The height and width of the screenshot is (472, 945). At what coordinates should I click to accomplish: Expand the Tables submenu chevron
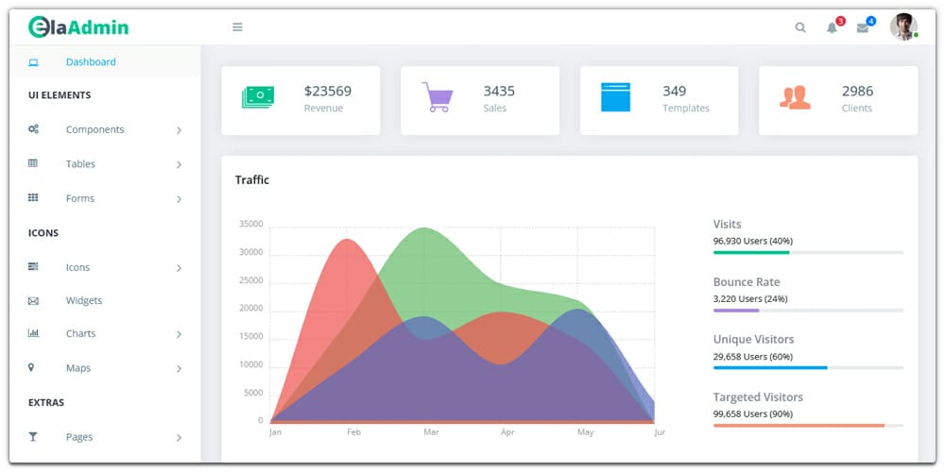click(x=179, y=165)
